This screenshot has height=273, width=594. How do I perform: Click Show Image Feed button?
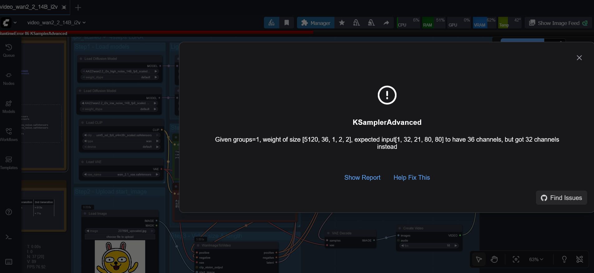coord(558,23)
